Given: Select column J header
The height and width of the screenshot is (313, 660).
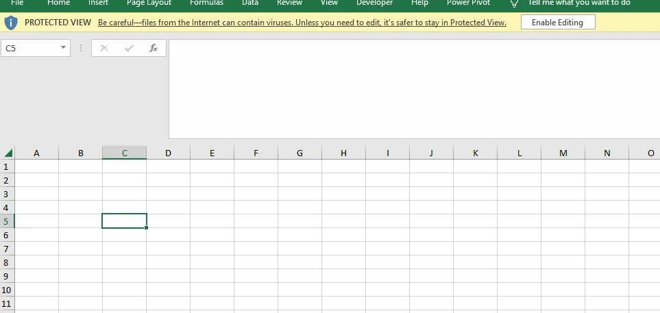Looking at the screenshot, I should pyautogui.click(x=431, y=153).
